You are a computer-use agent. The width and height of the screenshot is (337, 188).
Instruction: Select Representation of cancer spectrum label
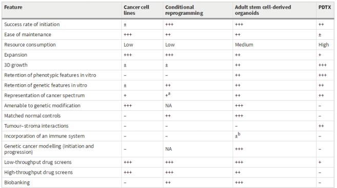44,96
